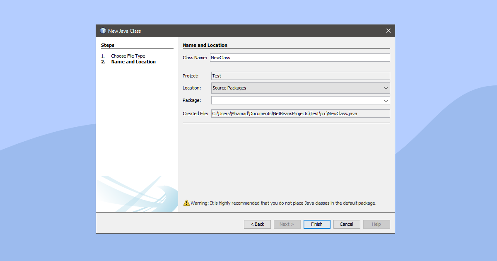Open the Package dropdown list

(x=386, y=100)
